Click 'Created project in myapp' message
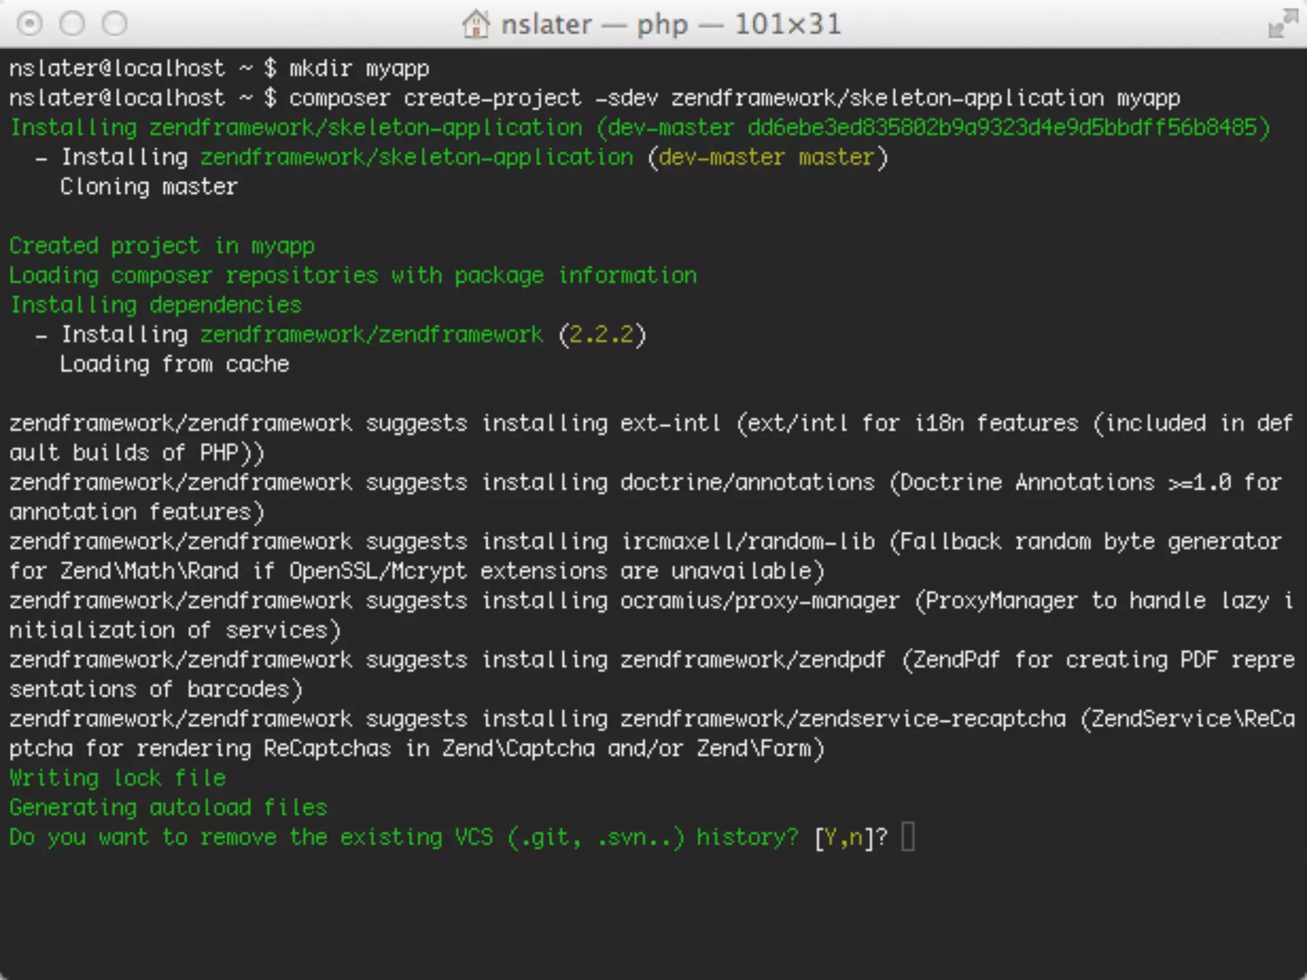The height and width of the screenshot is (980, 1307). point(162,246)
